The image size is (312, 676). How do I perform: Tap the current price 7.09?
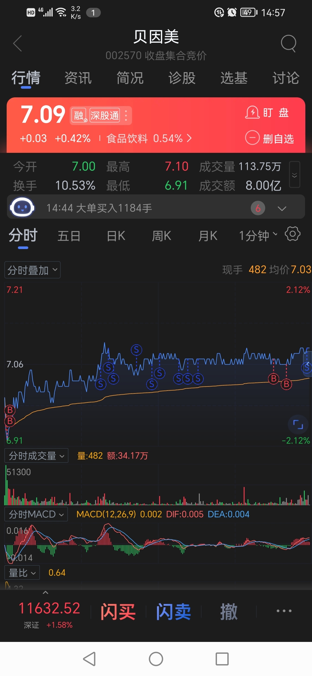(43, 114)
